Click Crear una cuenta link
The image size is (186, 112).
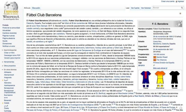point(168,1)
